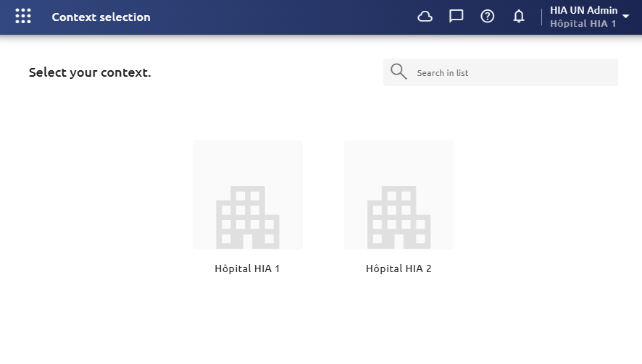642x364 pixels.
Task: Open the chat messages icon
Action: (456, 17)
